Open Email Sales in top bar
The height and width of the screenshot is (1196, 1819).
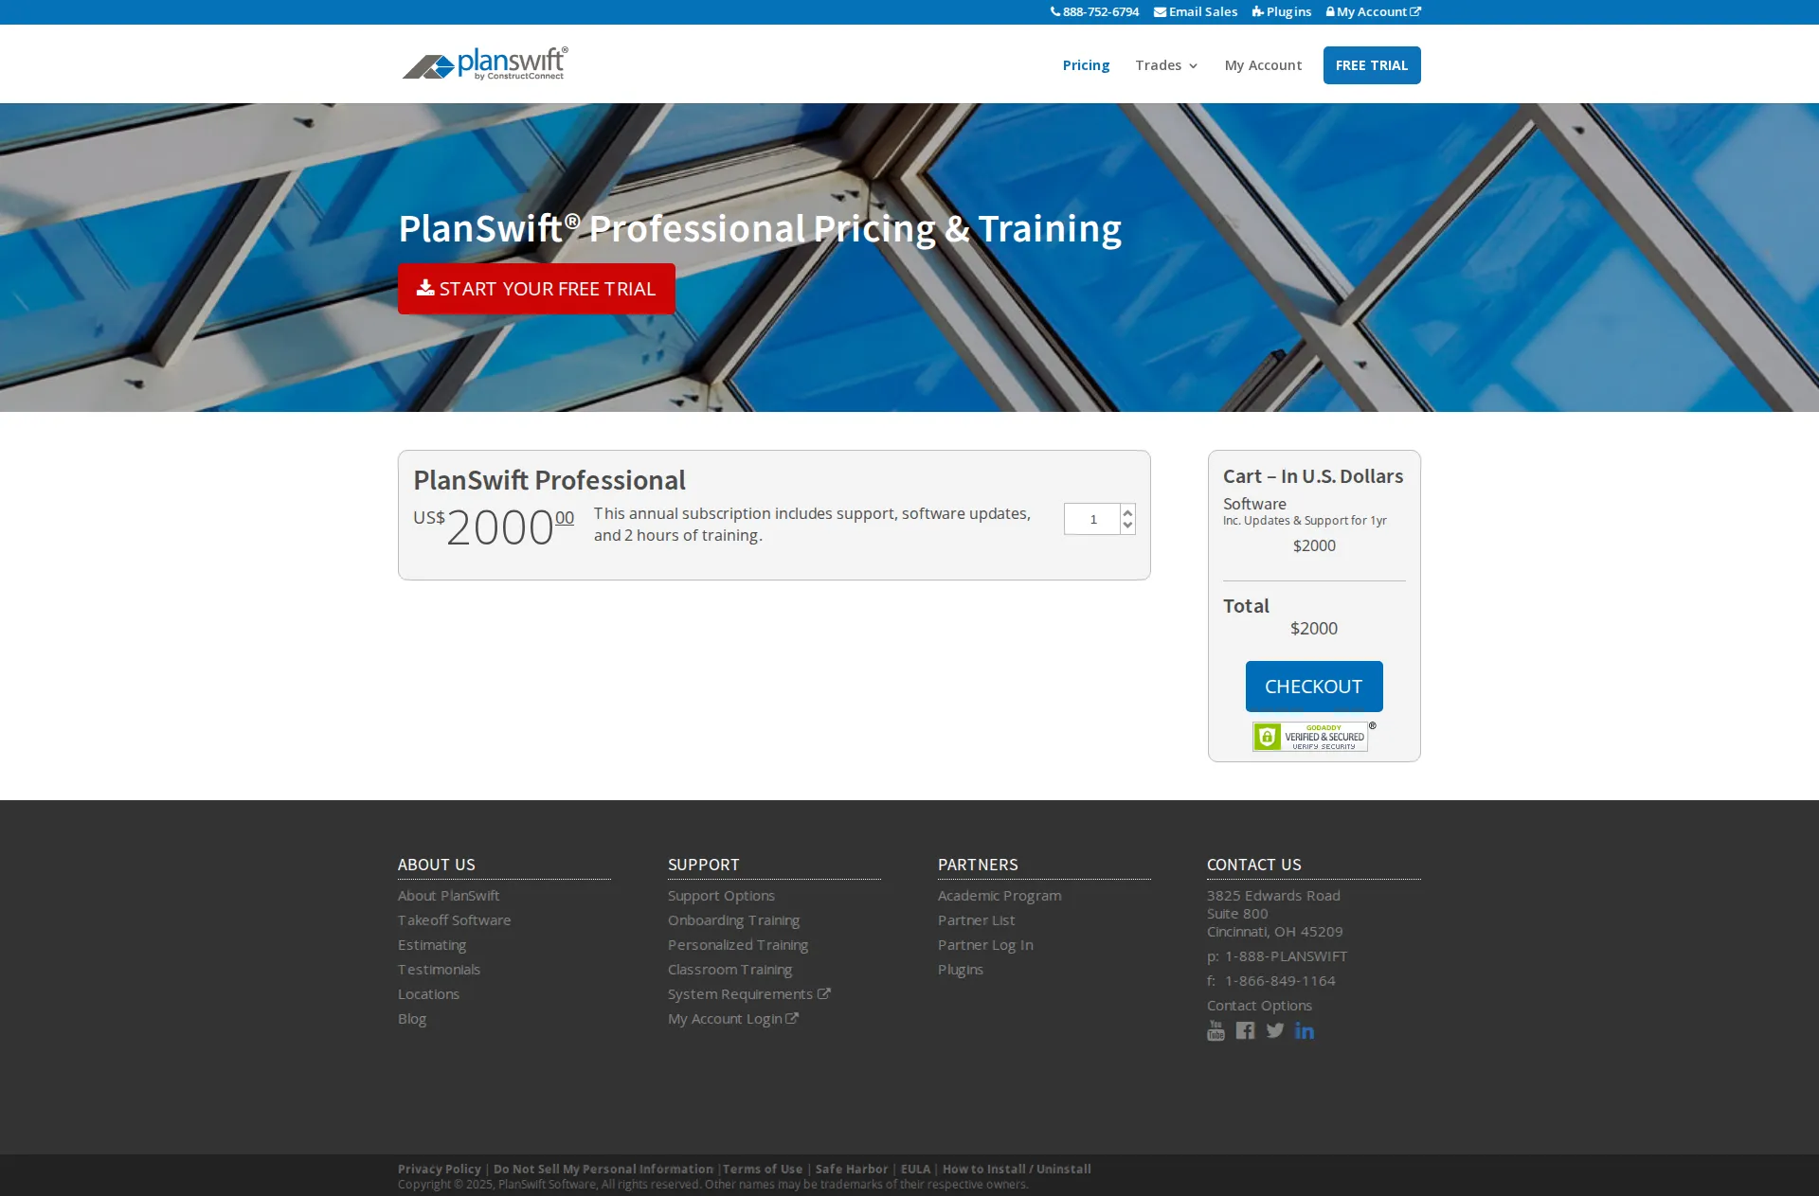1196,11
